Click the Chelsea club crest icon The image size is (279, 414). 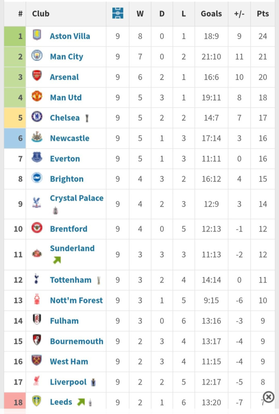click(x=37, y=117)
